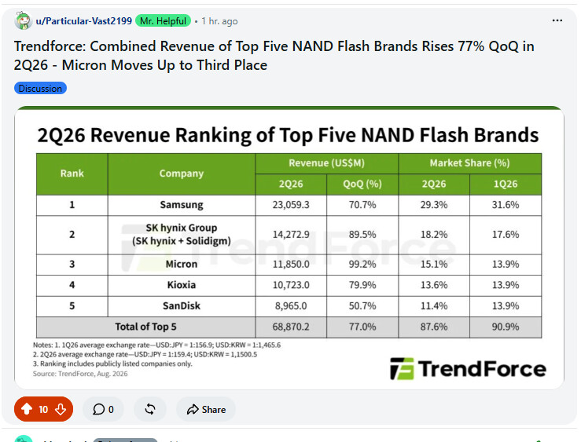Click the Share arrow button
Screen dimensions: 581x442
206,410
